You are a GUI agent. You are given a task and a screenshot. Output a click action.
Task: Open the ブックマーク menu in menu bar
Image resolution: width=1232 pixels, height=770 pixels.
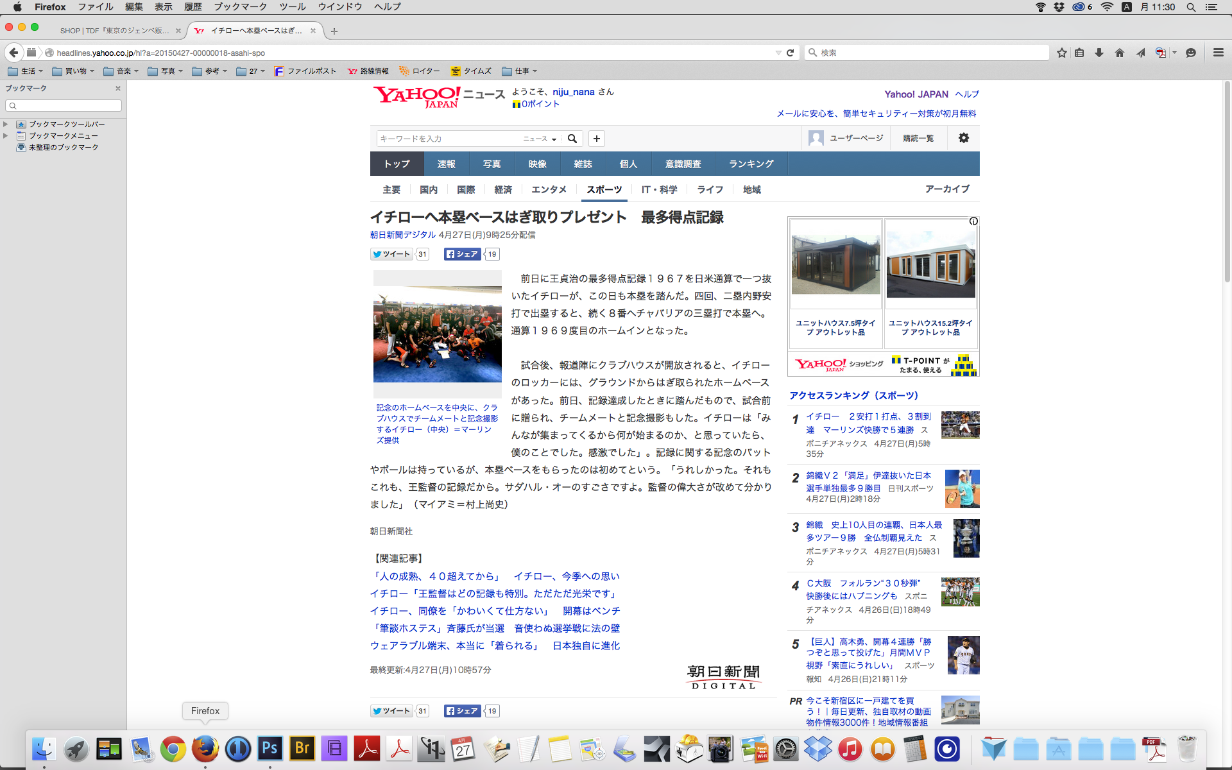point(240,6)
